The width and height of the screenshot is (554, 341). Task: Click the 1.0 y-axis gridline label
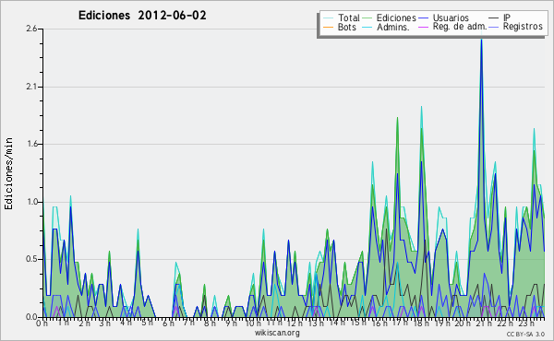click(x=31, y=202)
